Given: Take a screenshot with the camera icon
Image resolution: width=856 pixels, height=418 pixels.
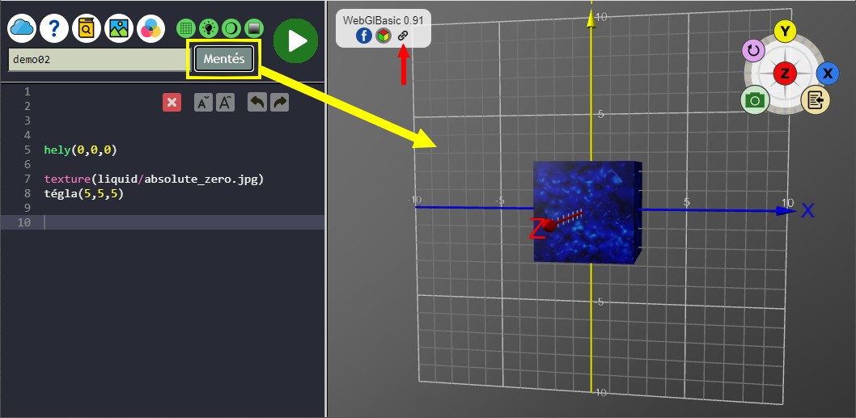Looking at the screenshot, I should (x=755, y=99).
